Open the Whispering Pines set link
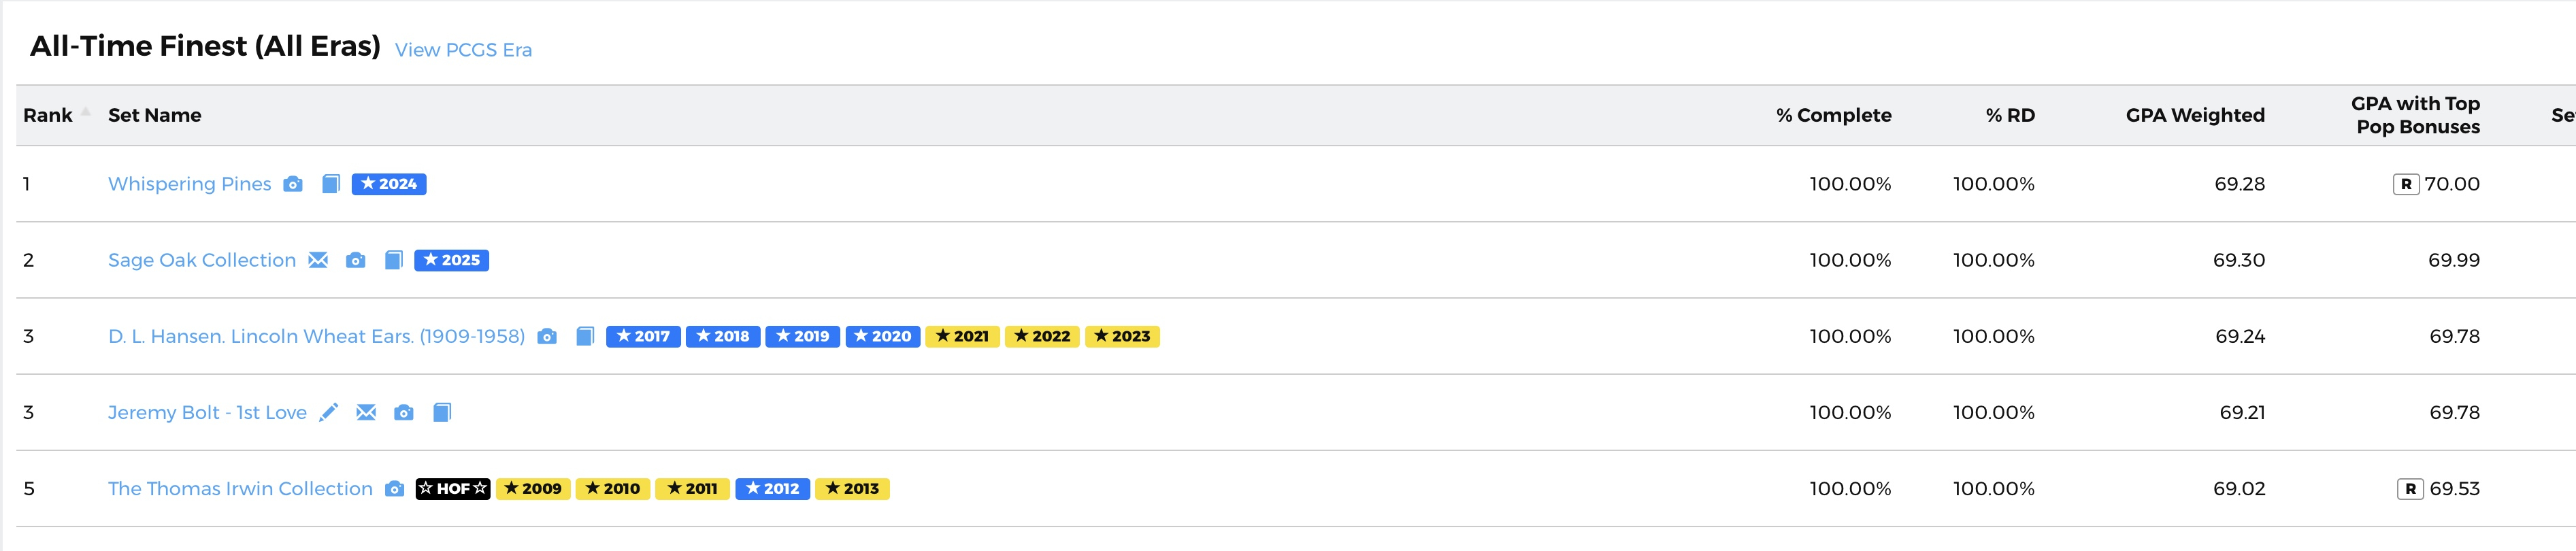 pos(190,184)
